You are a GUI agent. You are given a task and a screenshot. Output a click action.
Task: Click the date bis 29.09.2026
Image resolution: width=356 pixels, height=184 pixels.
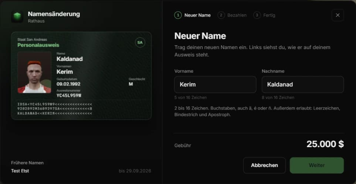tap(135, 171)
